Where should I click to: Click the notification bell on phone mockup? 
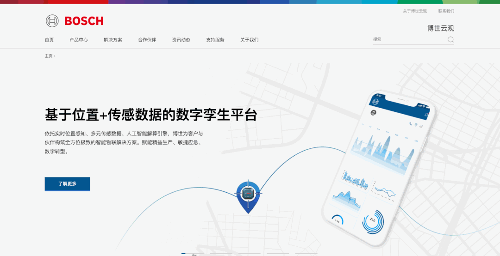(x=426, y=115)
